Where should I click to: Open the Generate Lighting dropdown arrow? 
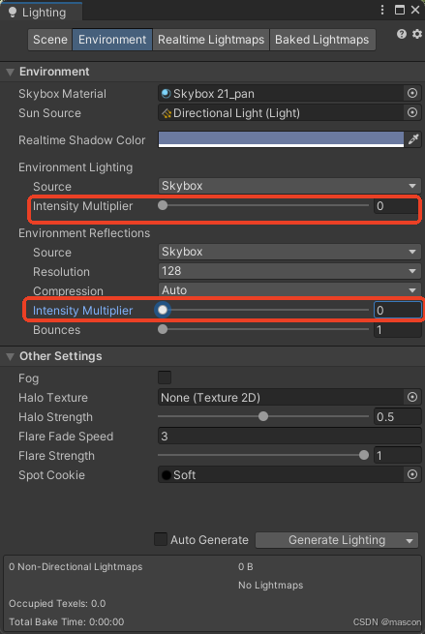(x=410, y=541)
